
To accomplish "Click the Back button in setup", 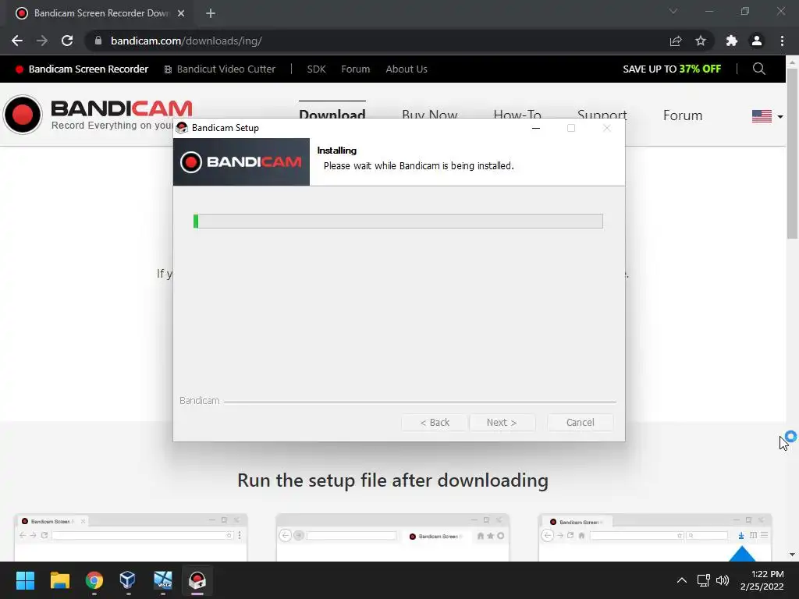I will (435, 422).
